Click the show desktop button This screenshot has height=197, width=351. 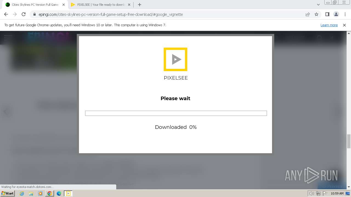348,193
